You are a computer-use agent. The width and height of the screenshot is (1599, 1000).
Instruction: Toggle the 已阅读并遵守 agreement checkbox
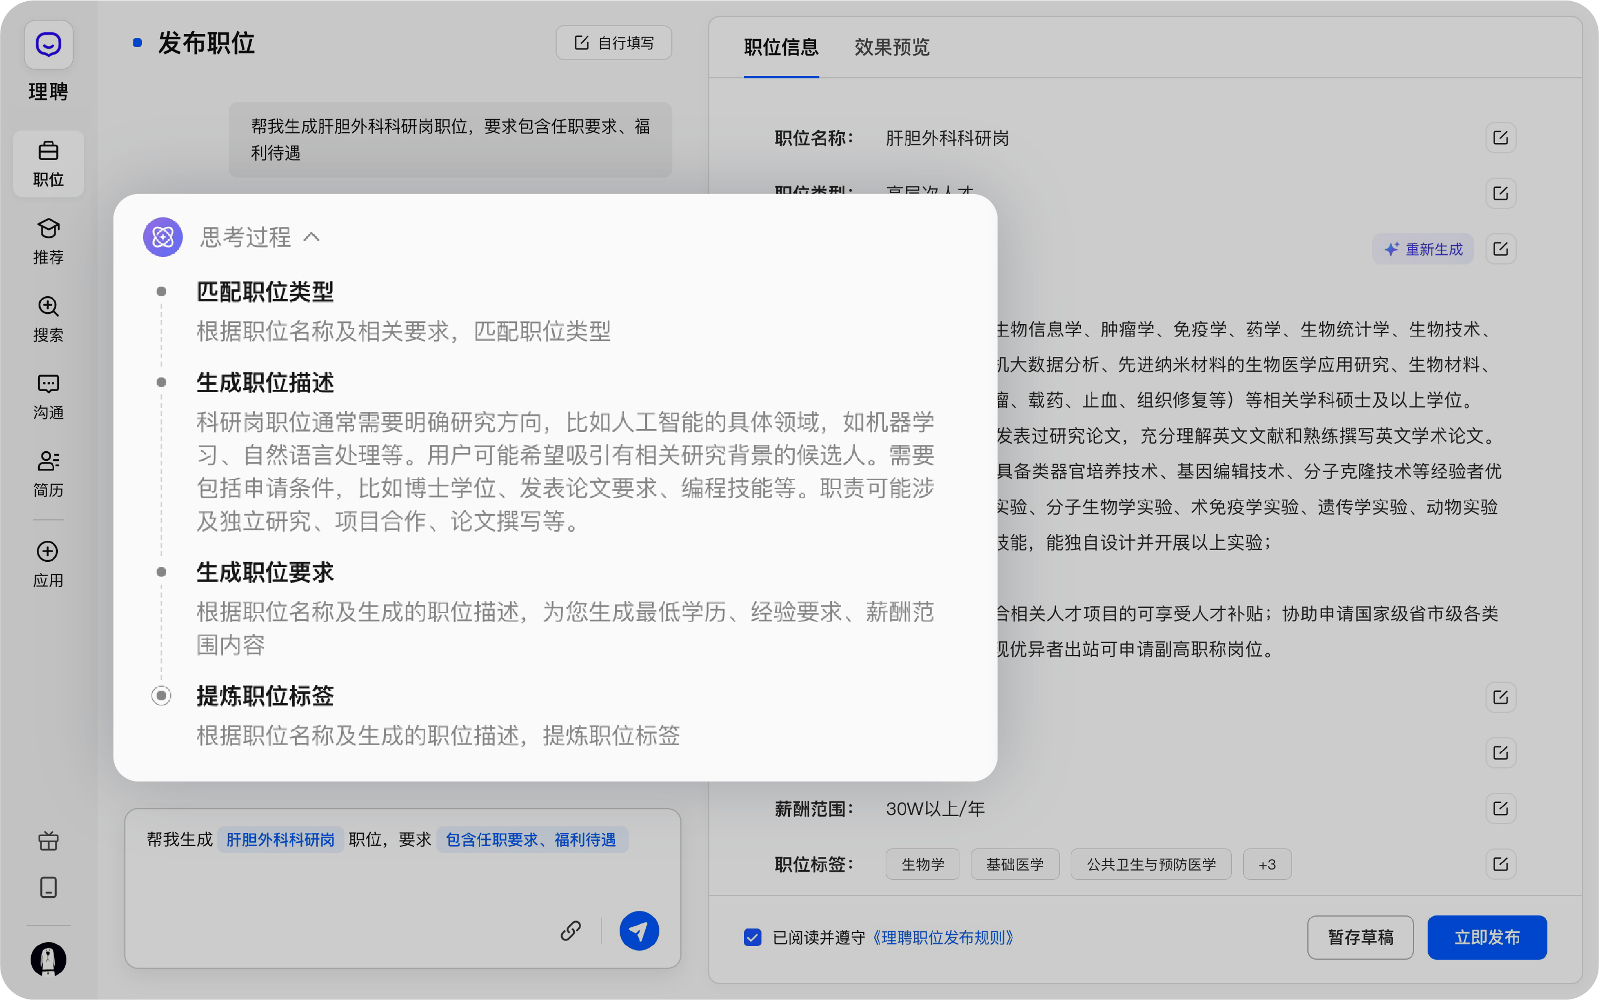752,937
